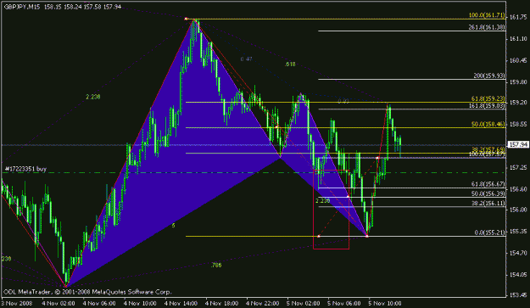Select the 200(159.93) extension level label
The image size is (530, 308).
(x=489, y=76)
